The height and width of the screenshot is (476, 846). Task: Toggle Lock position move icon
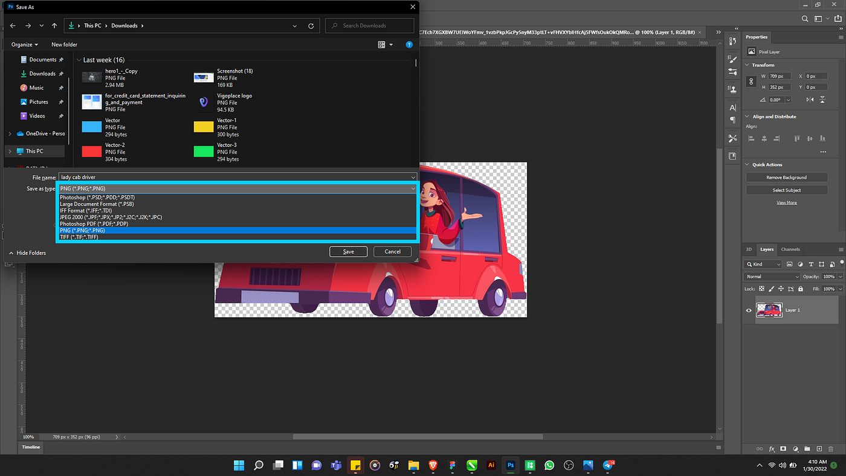coord(781,289)
